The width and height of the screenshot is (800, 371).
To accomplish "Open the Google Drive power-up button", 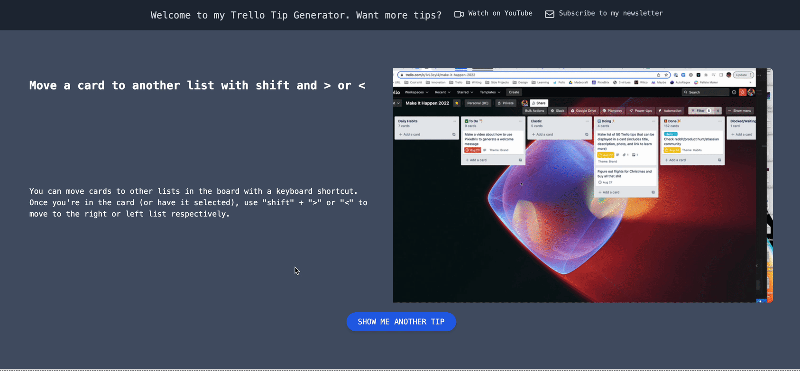I will pyautogui.click(x=583, y=111).
